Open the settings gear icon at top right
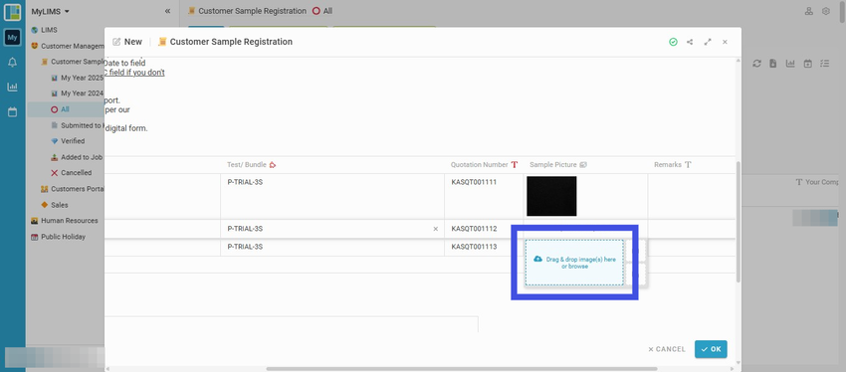The width and height of the screenshot is (846, 372). (825, 11)
